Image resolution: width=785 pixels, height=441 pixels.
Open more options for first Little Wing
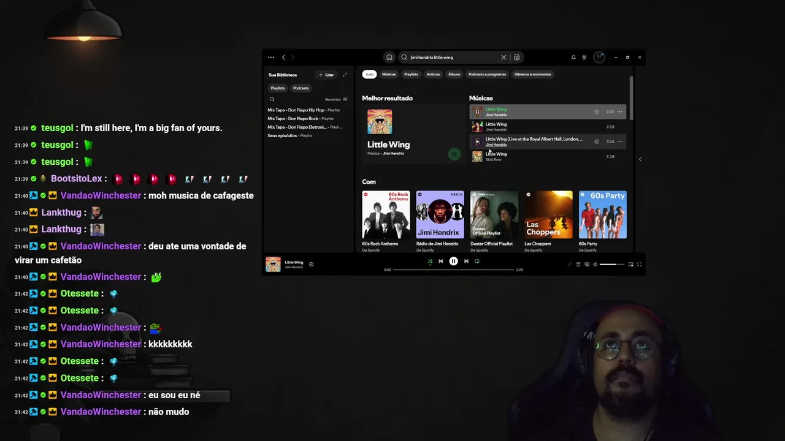(x=619, y=111)
